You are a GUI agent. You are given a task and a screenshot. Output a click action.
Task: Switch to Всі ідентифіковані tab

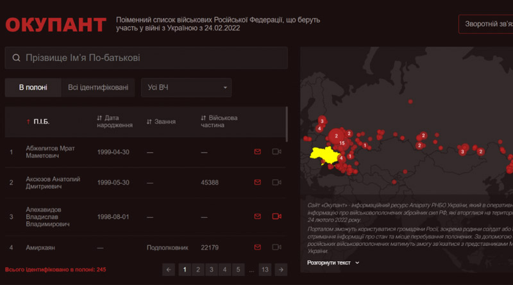point(98,88)
